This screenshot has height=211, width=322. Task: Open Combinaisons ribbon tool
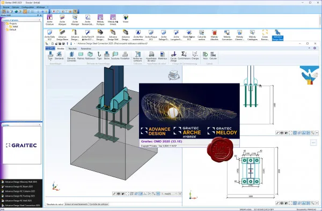pyautogui.click(x=184, y=56)
